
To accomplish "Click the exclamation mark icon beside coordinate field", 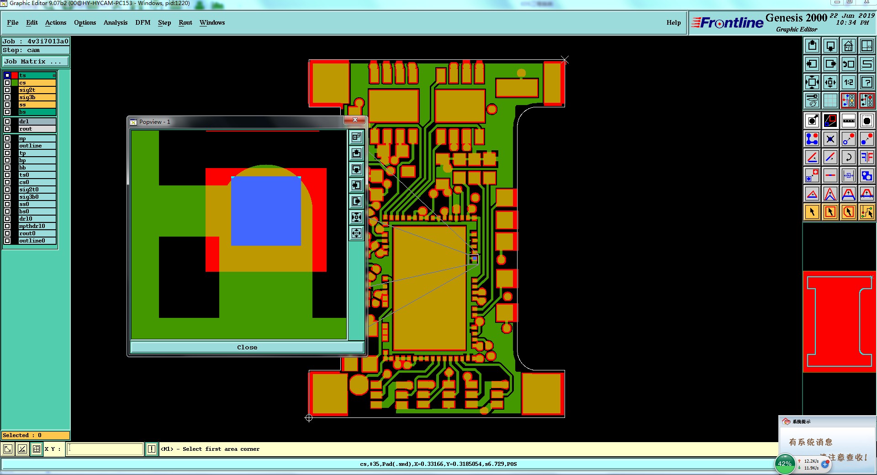I will point(152,449).
